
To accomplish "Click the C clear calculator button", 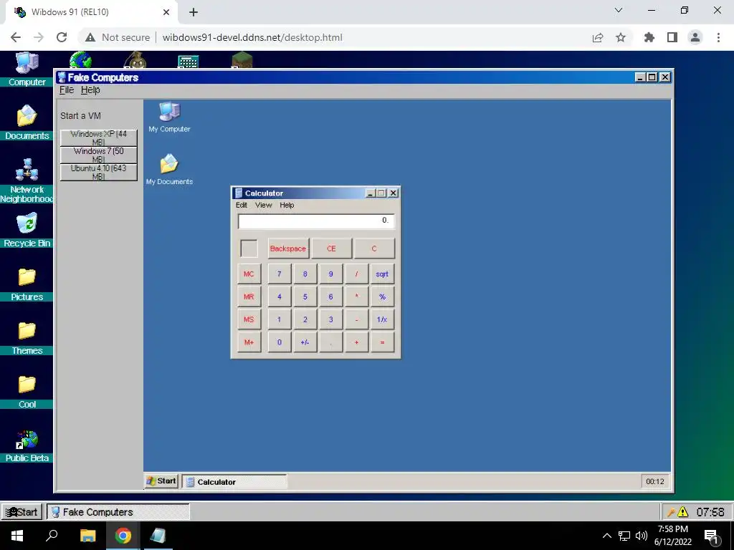I will tap(374, 249).
